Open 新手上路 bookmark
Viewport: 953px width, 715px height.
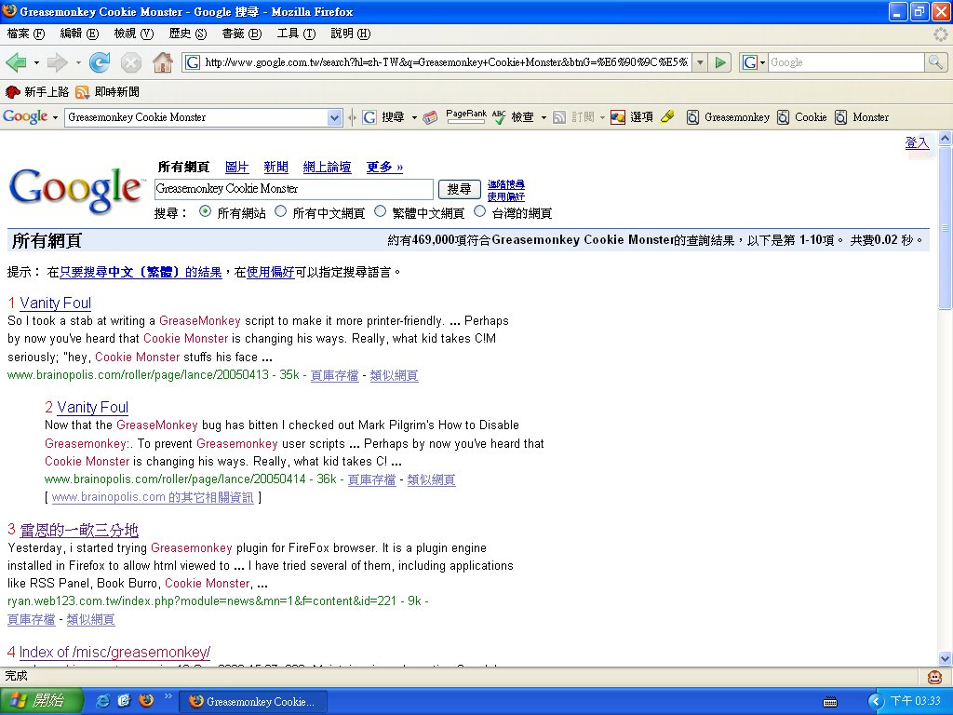37,92
